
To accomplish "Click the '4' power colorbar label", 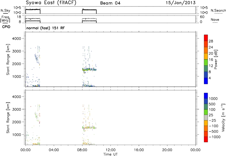I will pyautogui.click(x=210, y=78).
